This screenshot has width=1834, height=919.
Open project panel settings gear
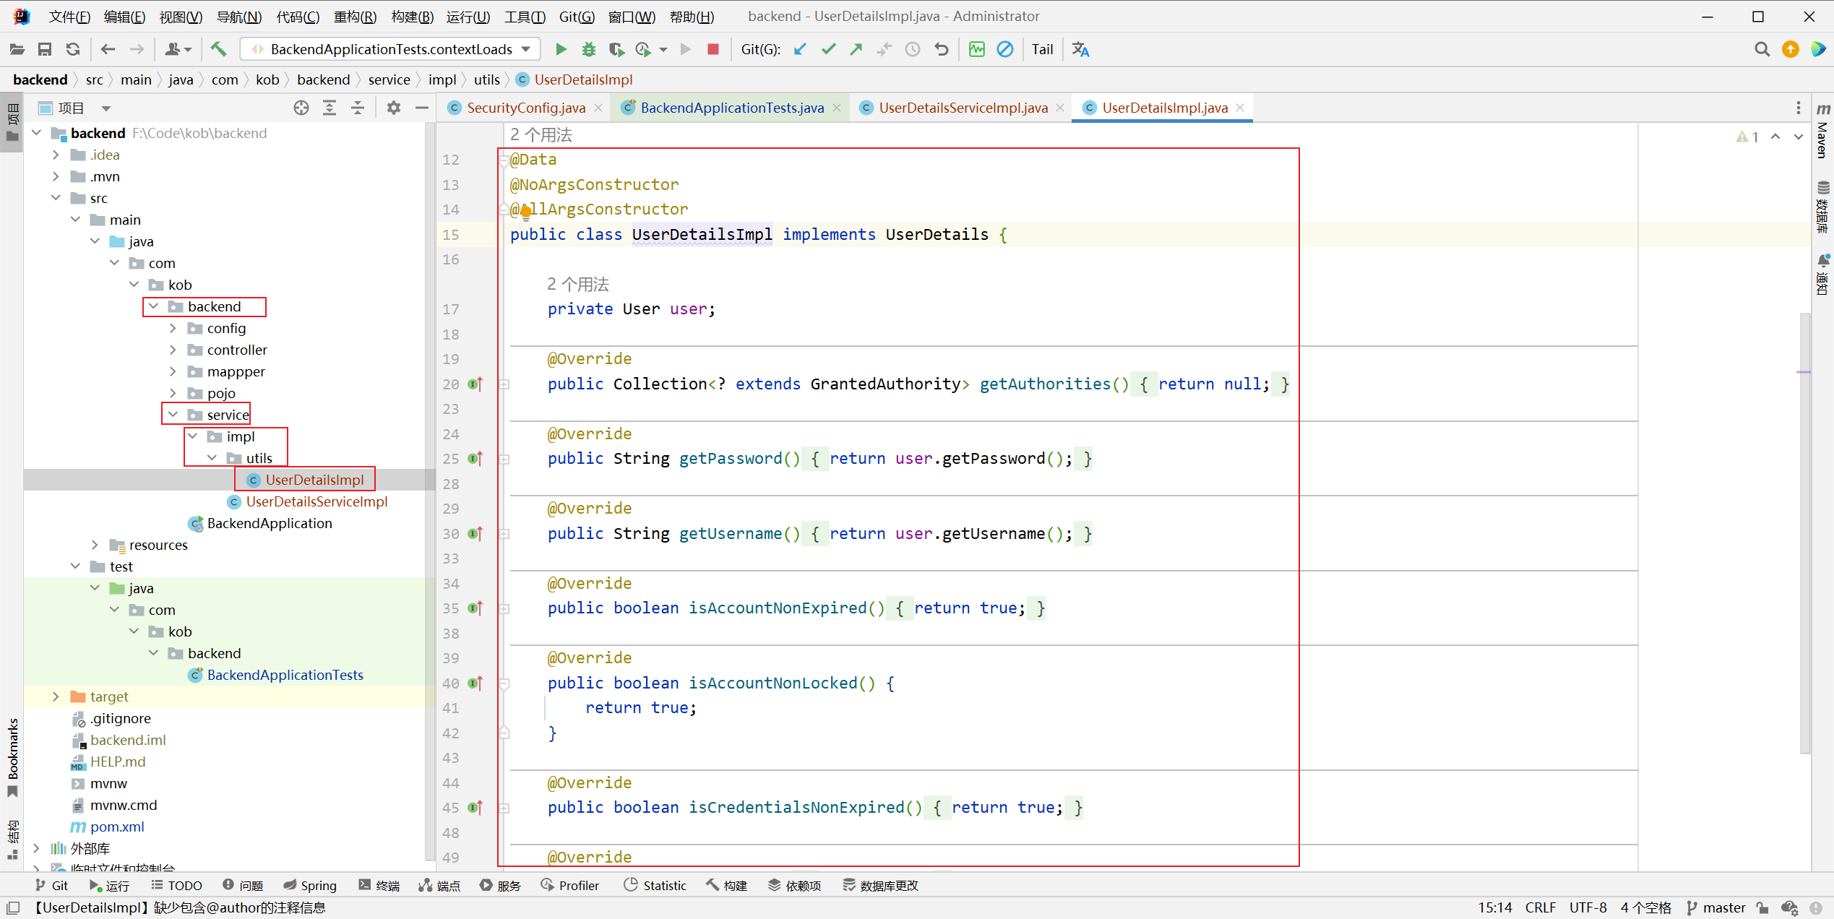(394, 108)
